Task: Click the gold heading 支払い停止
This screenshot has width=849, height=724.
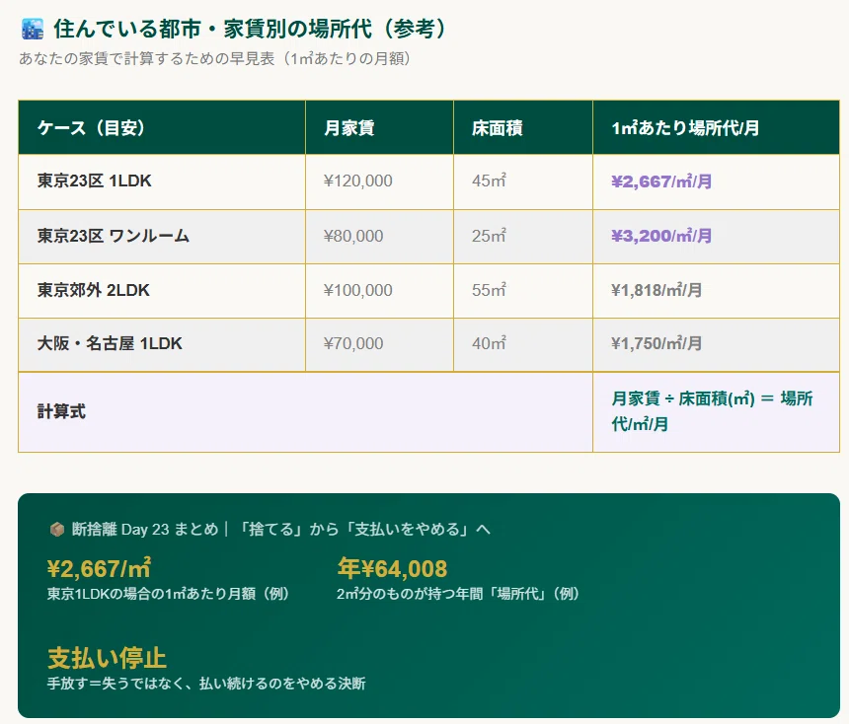Action: [107, 658]
